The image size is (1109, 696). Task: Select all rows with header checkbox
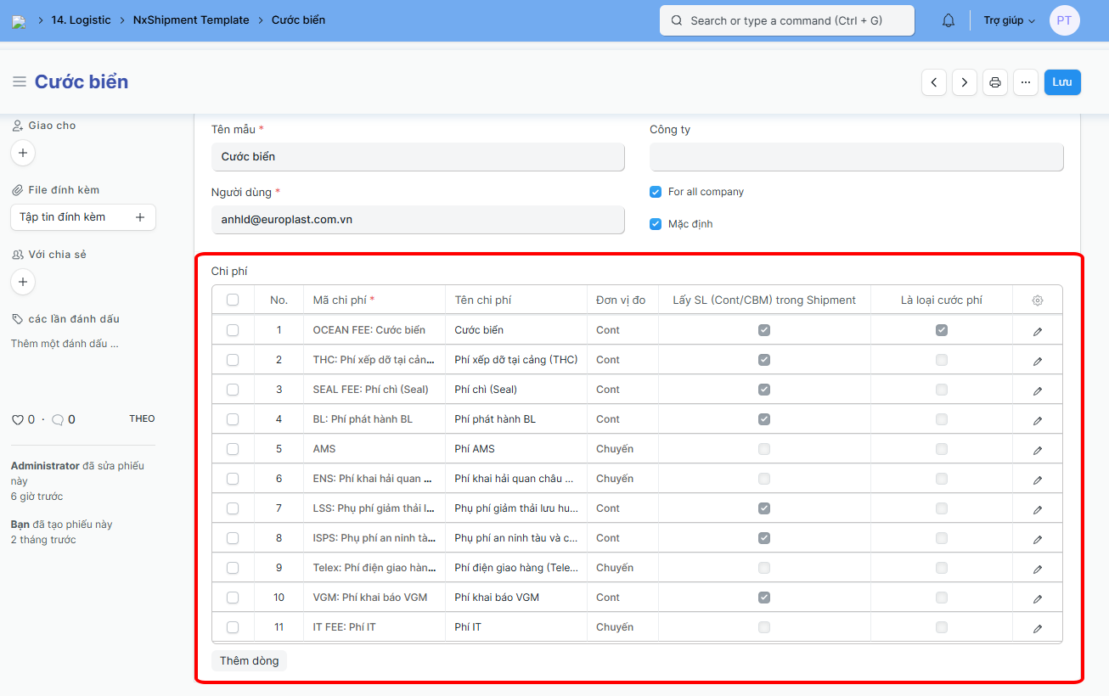coord(233,300)
